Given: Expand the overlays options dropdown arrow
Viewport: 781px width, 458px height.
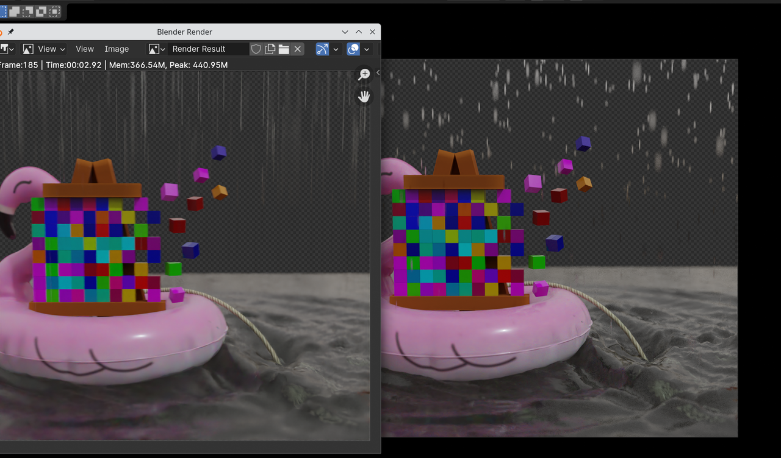Looking at the screenshot, I should tap(367, 49).
